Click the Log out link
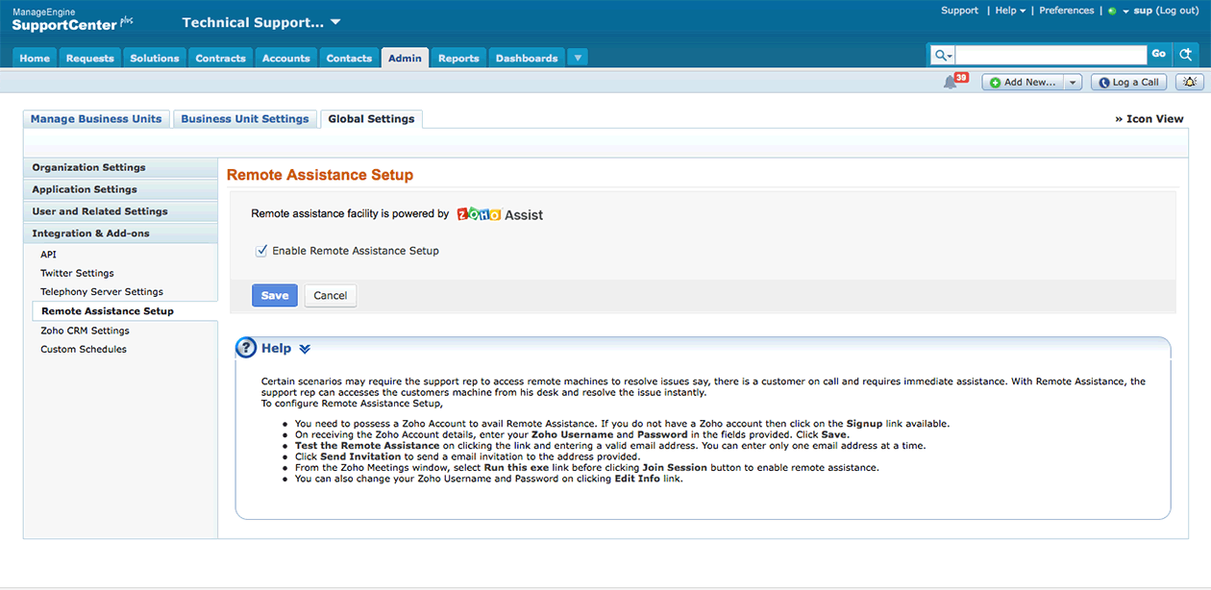 click(1176, 11)
